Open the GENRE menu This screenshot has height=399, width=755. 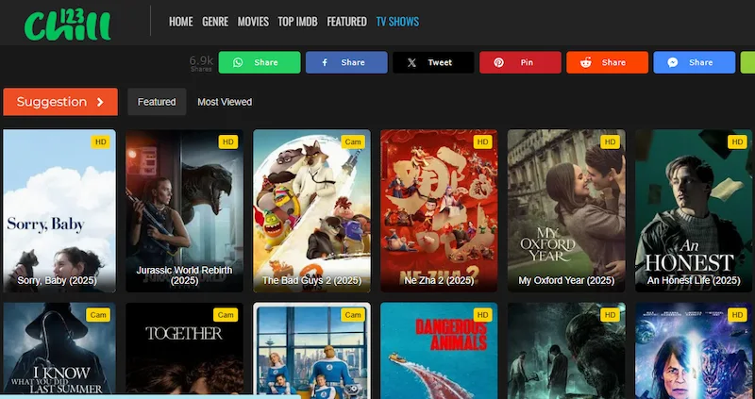215,22
